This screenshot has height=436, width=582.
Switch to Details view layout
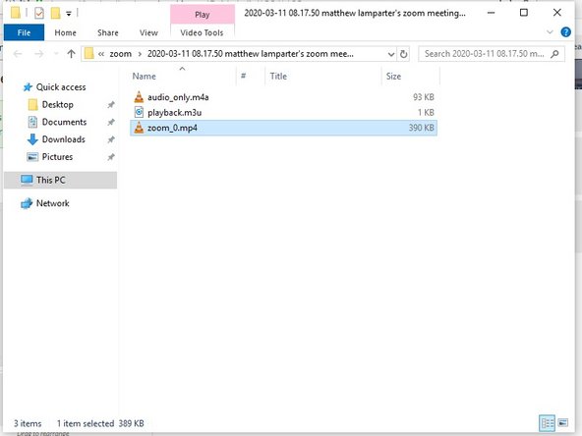pos(548,423)
